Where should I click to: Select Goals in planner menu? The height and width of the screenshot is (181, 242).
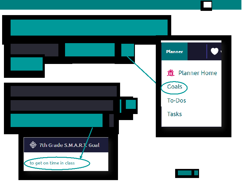(175, 87)
